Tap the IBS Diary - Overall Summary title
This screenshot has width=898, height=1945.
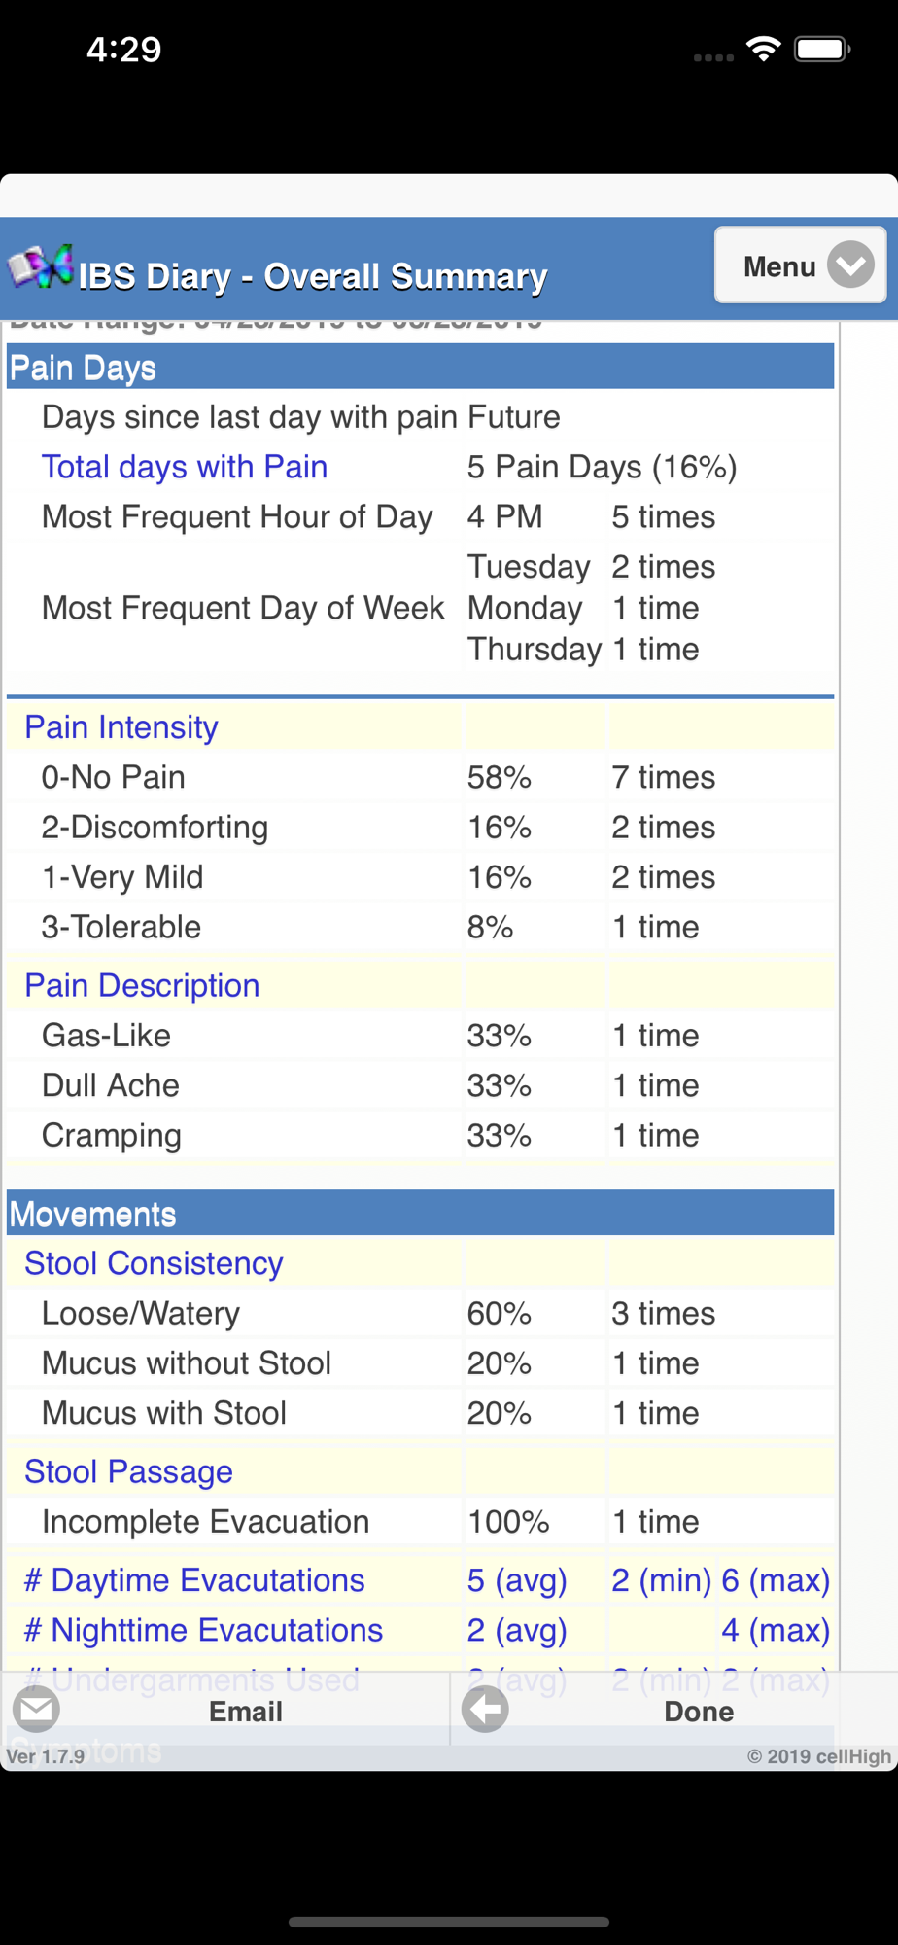click(313, 276)
